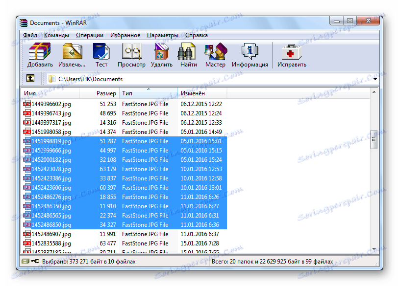This screenshot has width=399, height=286.
Task: Click JPG icon of 1452835588.jpg
Action: coord(27,243)
